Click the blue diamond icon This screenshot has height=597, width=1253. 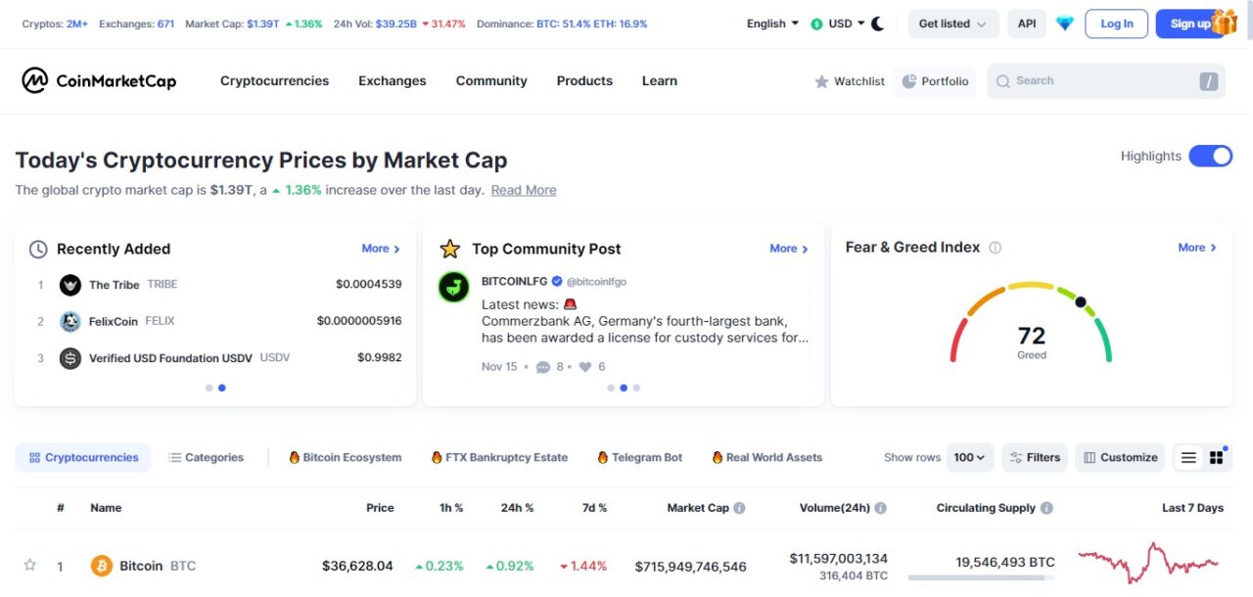point(1065,23)
